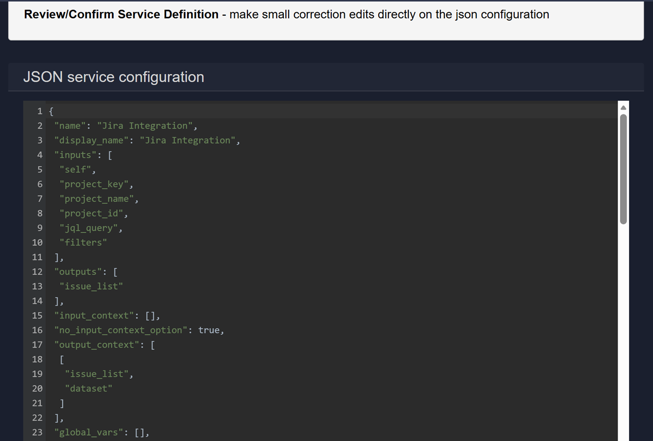Click the opening brace on line 1
The image size is (653, 441).
pos(51,111)
